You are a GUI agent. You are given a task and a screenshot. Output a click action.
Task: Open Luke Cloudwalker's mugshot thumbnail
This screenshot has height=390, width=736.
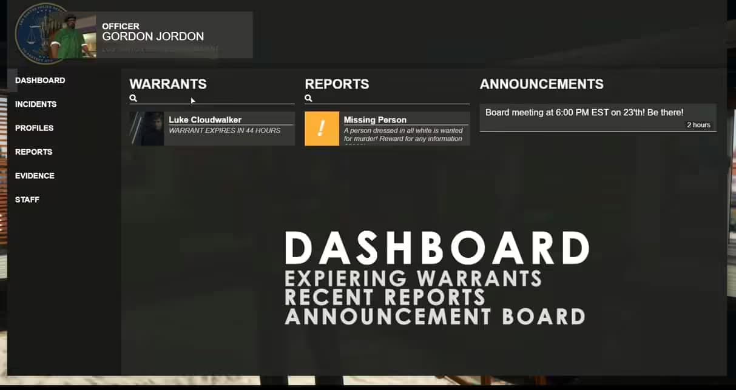click(147, 129)
